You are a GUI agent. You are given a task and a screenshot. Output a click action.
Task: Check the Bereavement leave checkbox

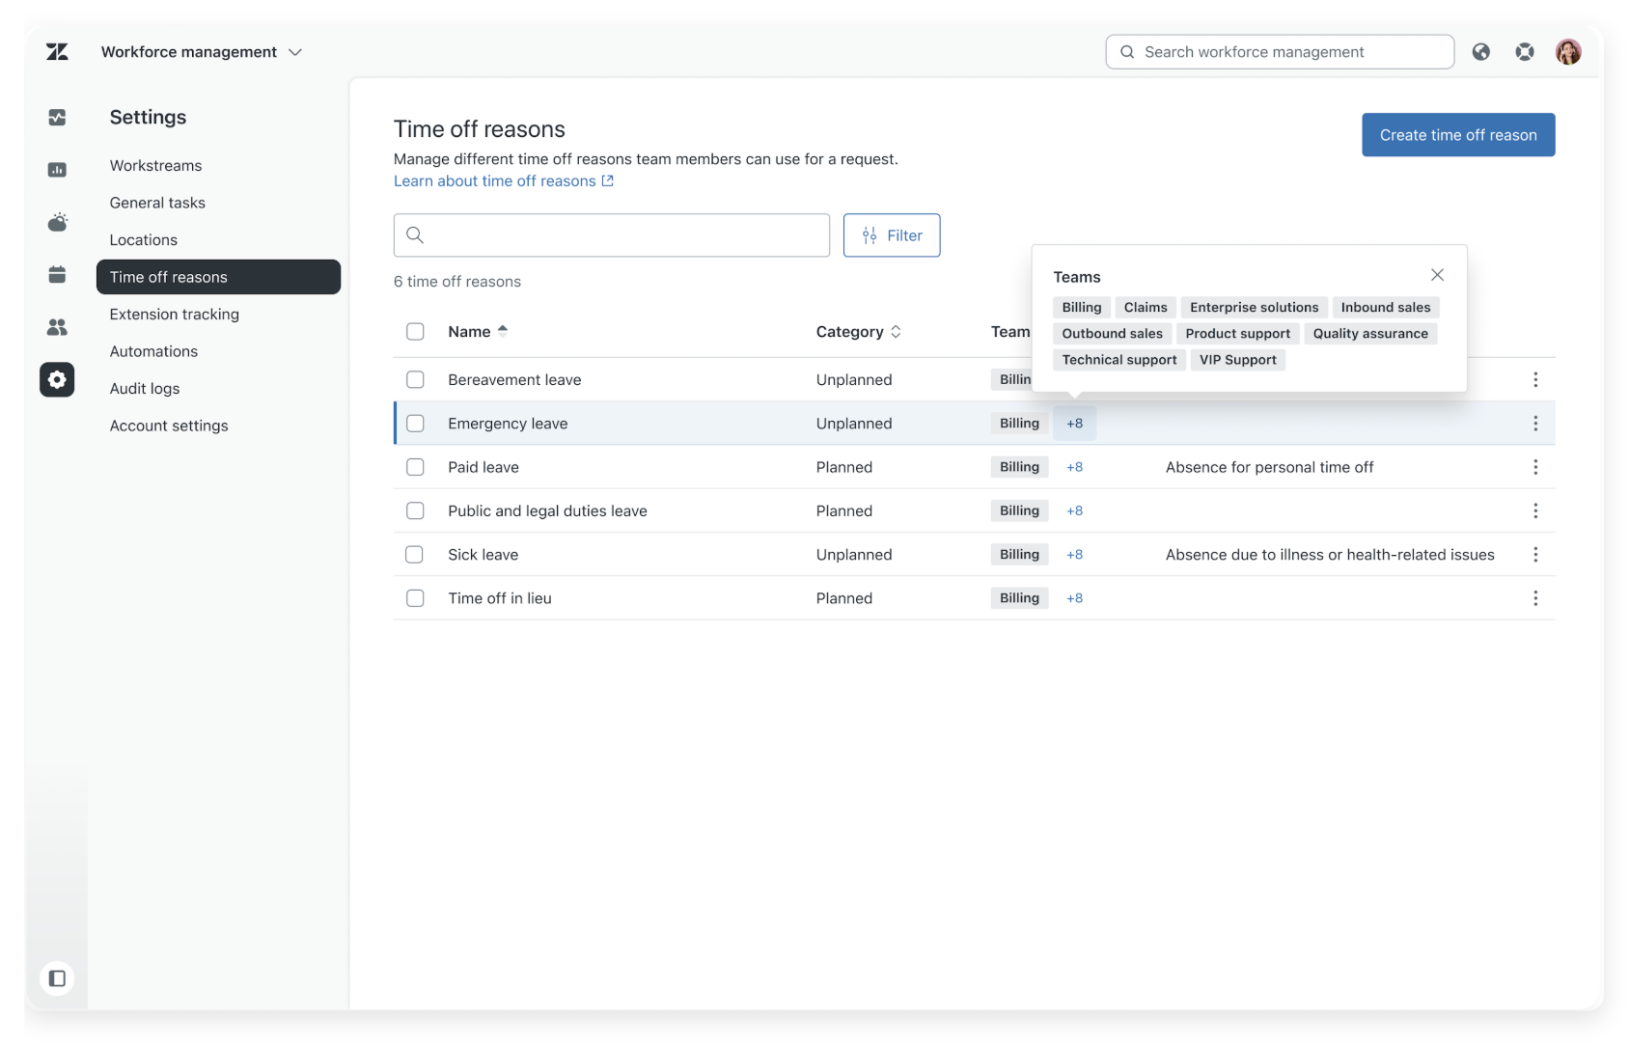pos(415,379)
